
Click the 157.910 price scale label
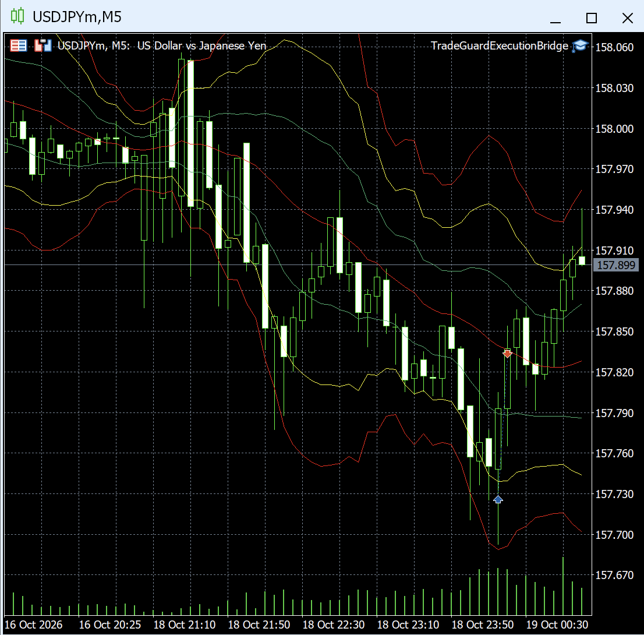614,251
